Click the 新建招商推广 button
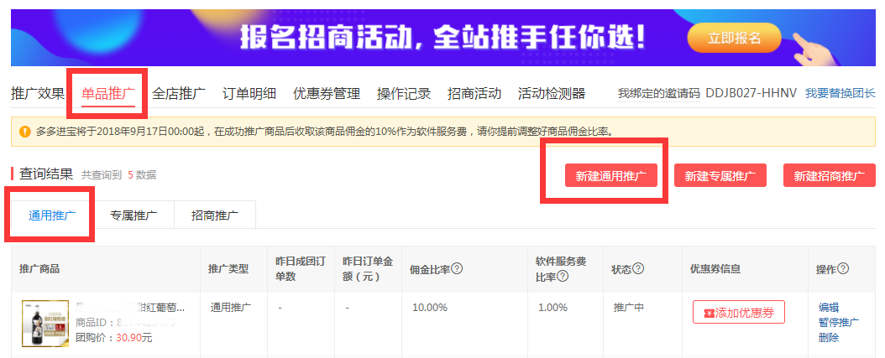This screenshot has width=885, height=358. coord(829,176)
